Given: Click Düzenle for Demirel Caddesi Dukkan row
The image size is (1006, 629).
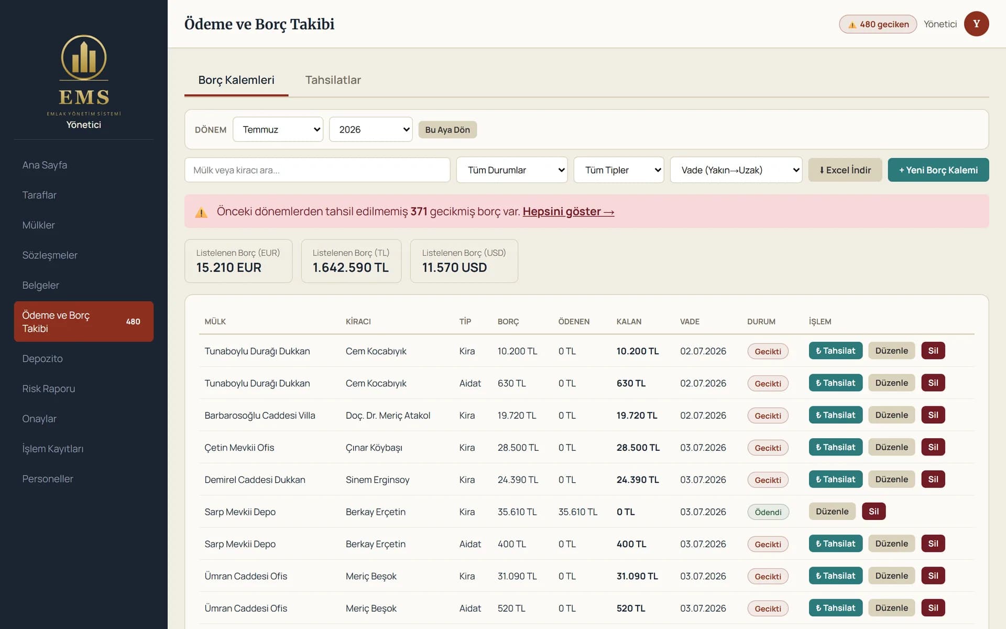Looking at the screenshot, I should point(891,479).
